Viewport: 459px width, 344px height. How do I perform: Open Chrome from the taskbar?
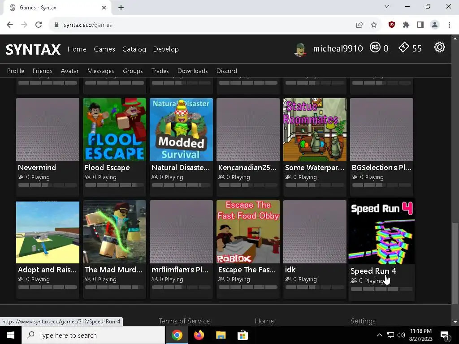[x=177, y=335]
